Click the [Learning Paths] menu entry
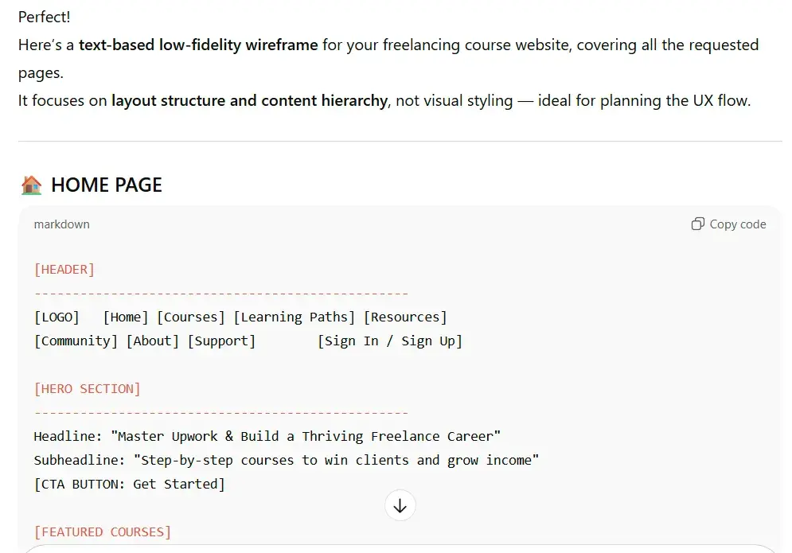 tap(295, 317)
